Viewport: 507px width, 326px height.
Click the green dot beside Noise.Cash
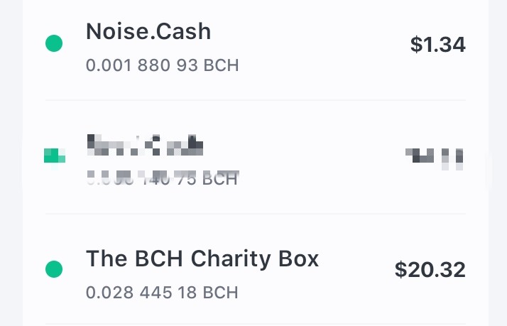click(54, 43)
